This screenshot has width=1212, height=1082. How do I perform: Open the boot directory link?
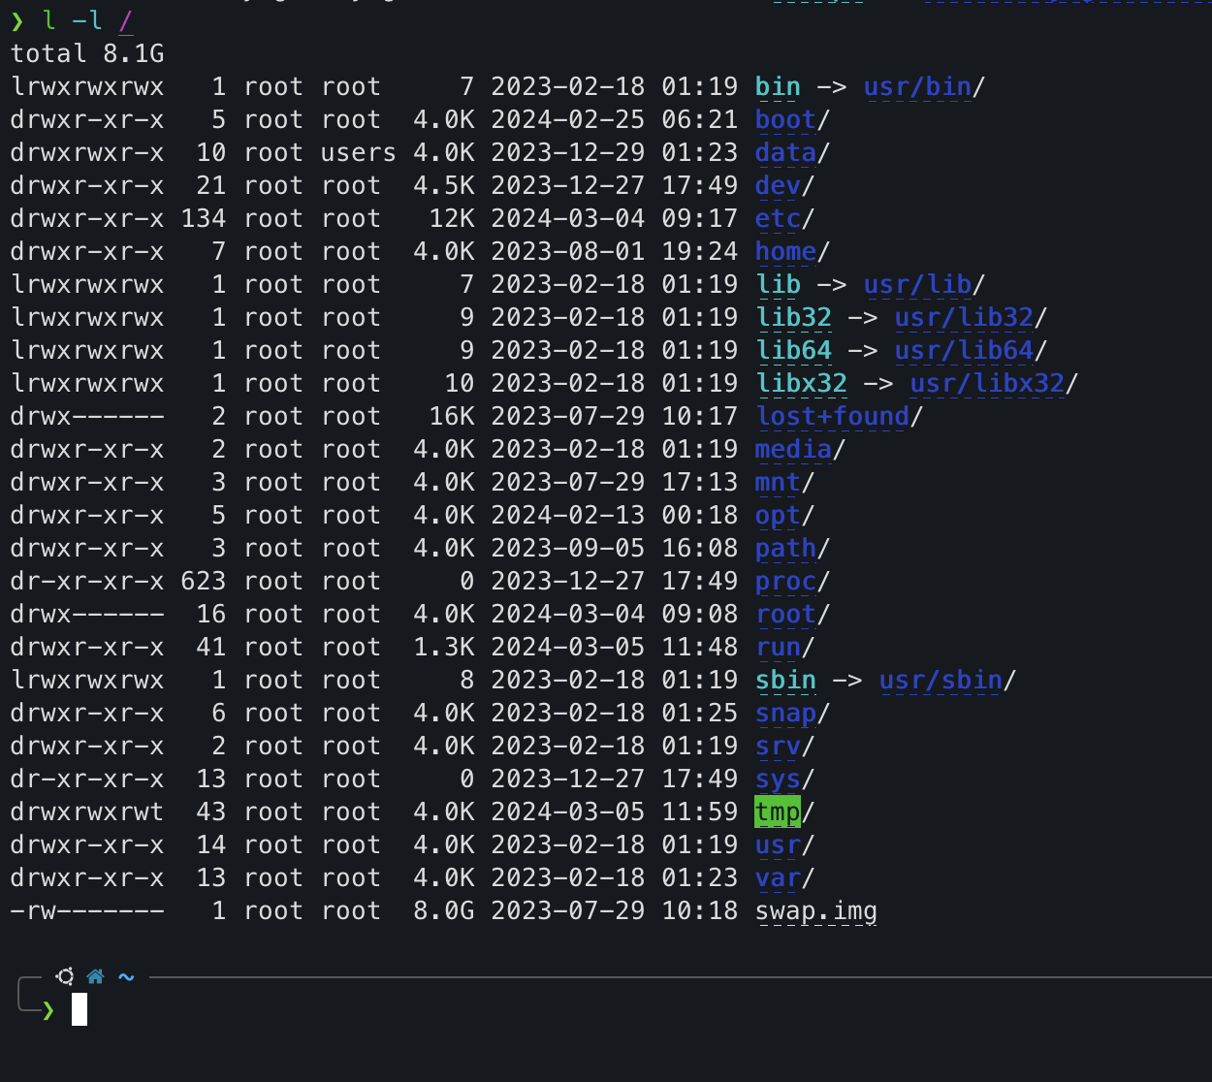tap(785, 120)
